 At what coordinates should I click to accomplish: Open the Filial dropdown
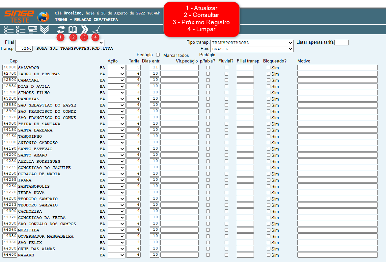click(60, 42)
